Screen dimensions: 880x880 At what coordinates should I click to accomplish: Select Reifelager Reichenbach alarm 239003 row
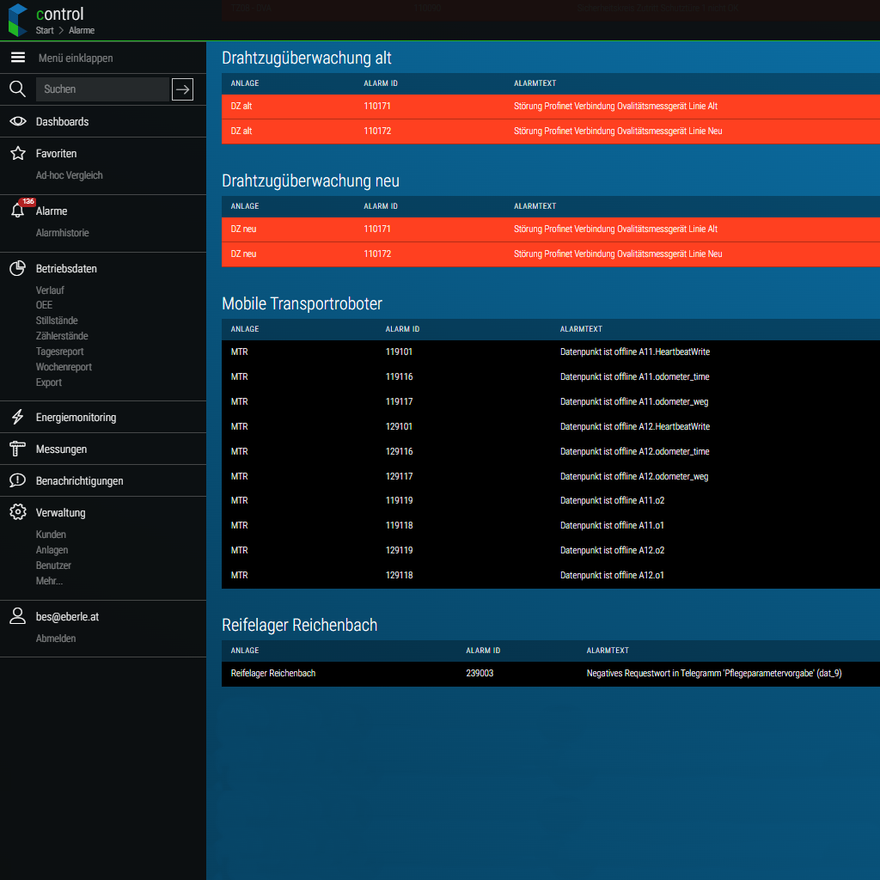coord(551,674)
